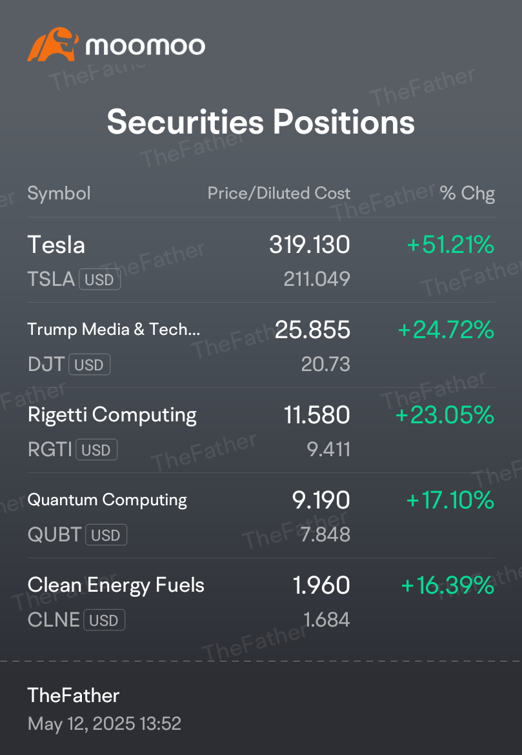522x755 pixels.
Task: Select the USD badge next to RGTI
Action: (x=96, y=450)
